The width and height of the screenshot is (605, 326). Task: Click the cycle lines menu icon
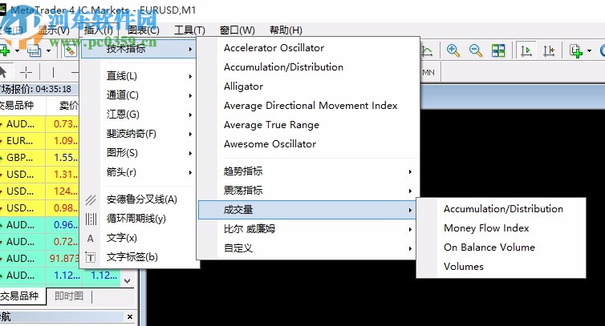point(91,219)
